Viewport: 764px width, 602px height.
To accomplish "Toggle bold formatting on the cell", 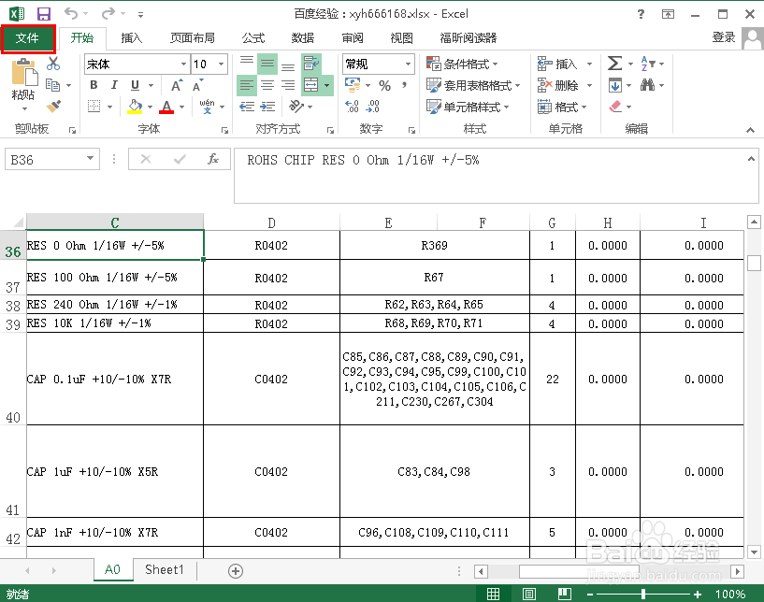I will 95,84.
